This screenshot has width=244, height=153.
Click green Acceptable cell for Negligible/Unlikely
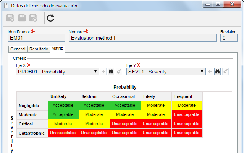pyautogui.click(x=63, y=106)
